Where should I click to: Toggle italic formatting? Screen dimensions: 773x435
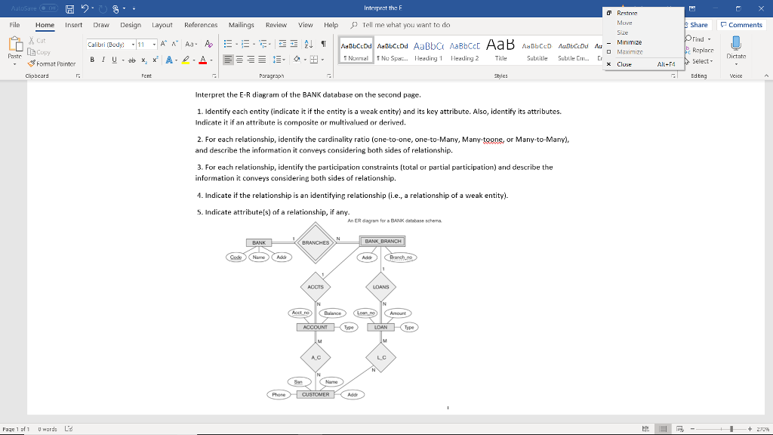[x=103, y=59]
